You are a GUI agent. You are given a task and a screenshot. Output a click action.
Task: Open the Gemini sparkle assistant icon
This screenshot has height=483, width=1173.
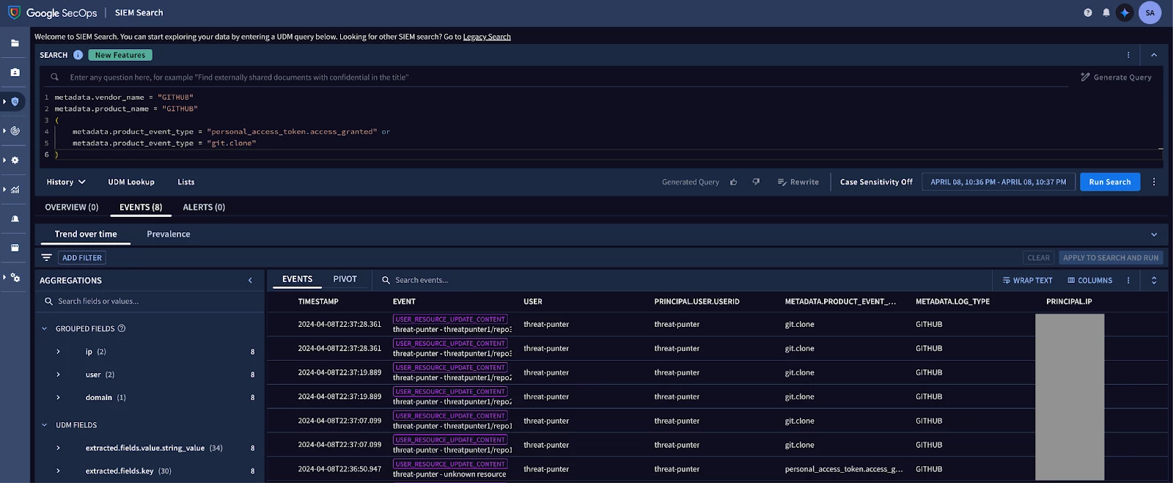(1125, 12)
